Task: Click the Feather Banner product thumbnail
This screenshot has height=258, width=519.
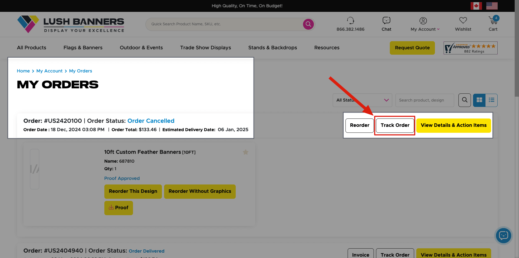Action: point(35,169)
